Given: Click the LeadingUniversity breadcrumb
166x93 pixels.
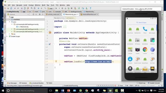Looking at the screenshot, I should [x=12, y=12].
